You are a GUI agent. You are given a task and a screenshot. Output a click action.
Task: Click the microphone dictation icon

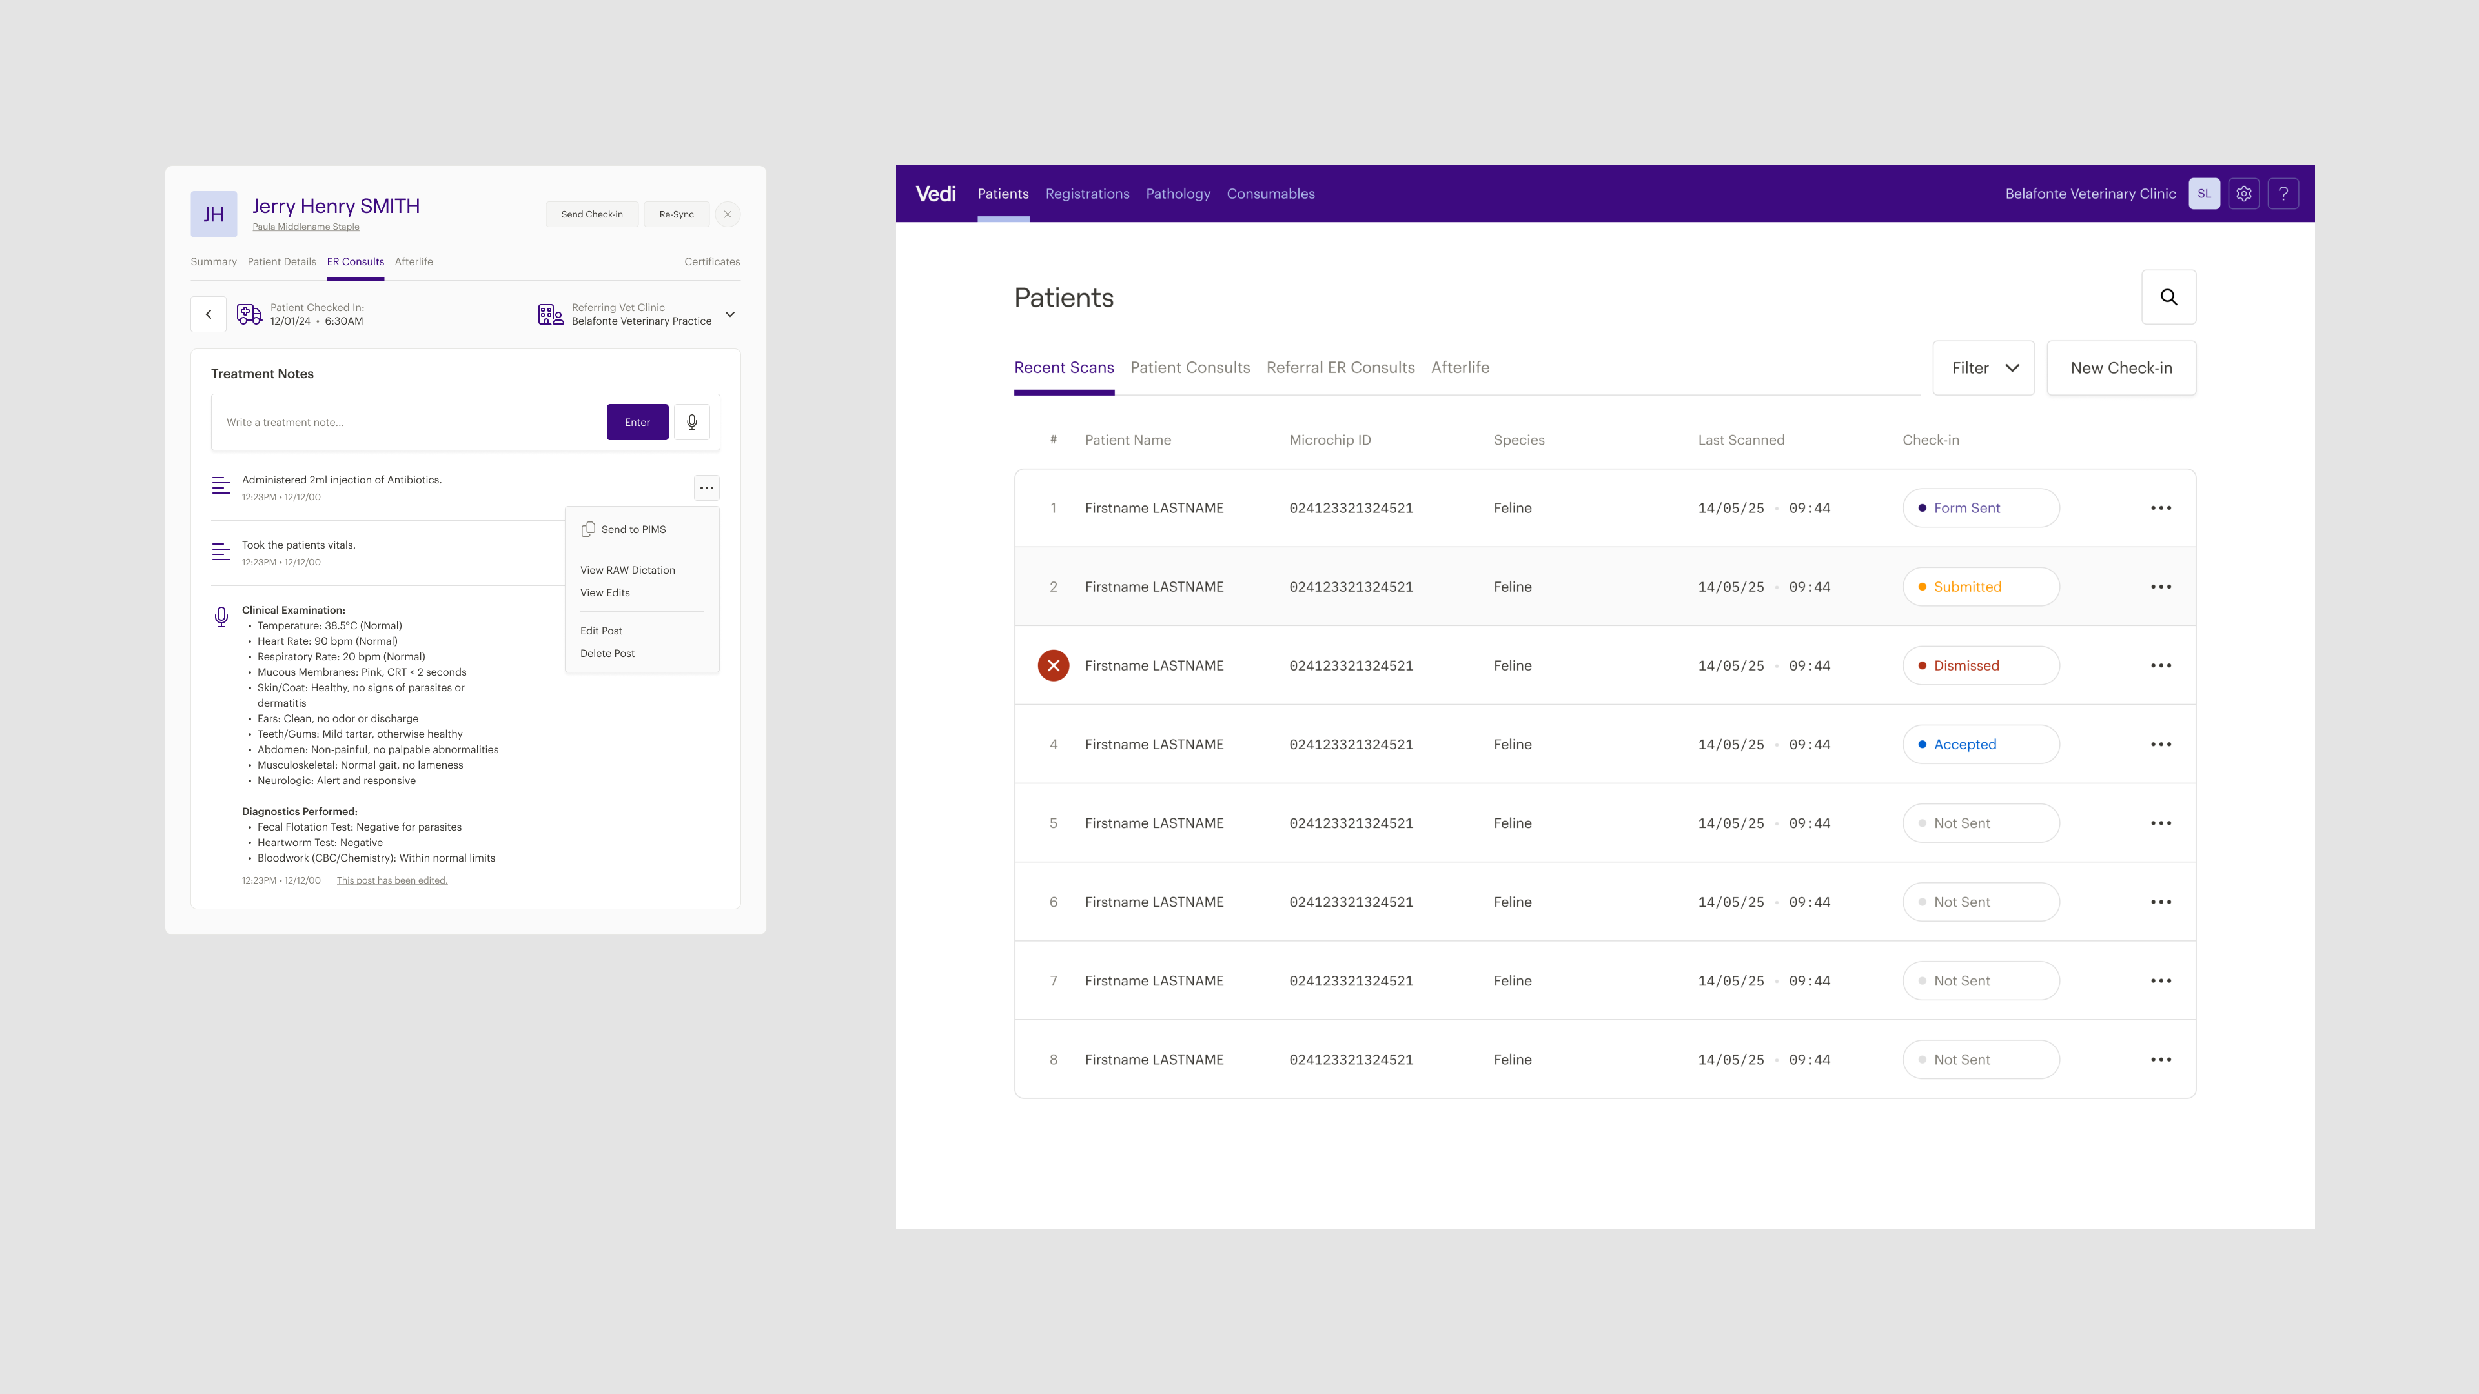(691, 422)
